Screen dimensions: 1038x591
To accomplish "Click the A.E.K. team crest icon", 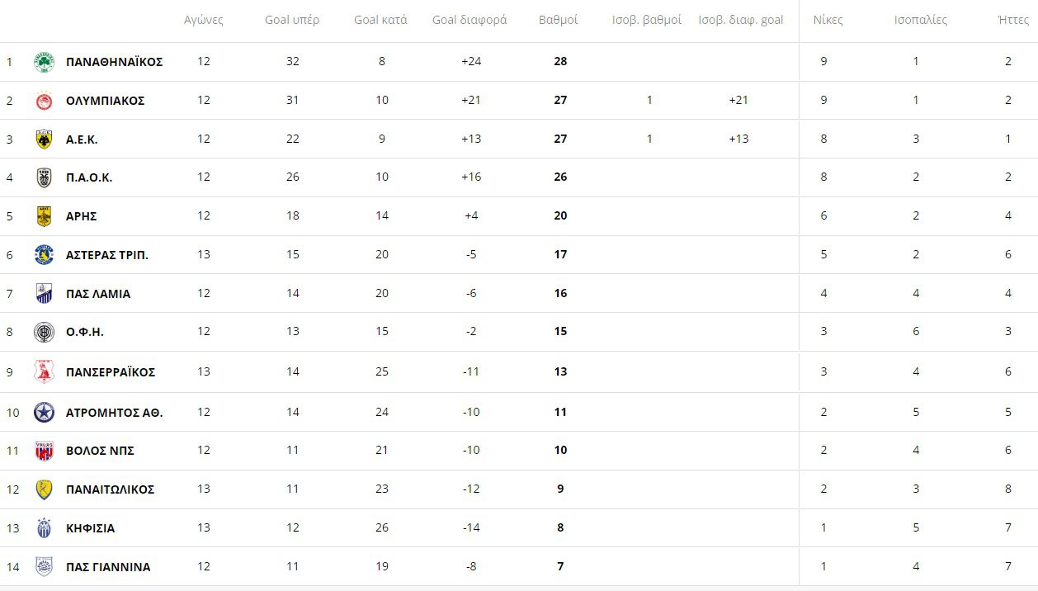I will click(x=44, y=139).
